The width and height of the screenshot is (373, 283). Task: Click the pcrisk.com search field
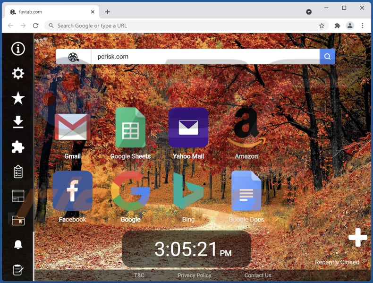pyautogui.click(x=205, y=56)
